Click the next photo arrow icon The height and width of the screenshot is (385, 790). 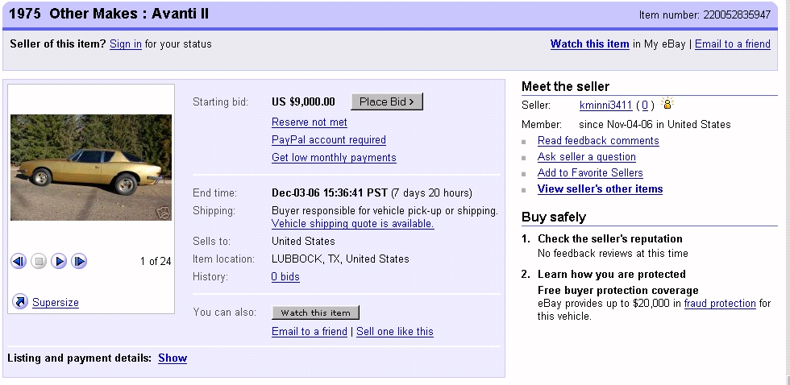click(59, 261)
